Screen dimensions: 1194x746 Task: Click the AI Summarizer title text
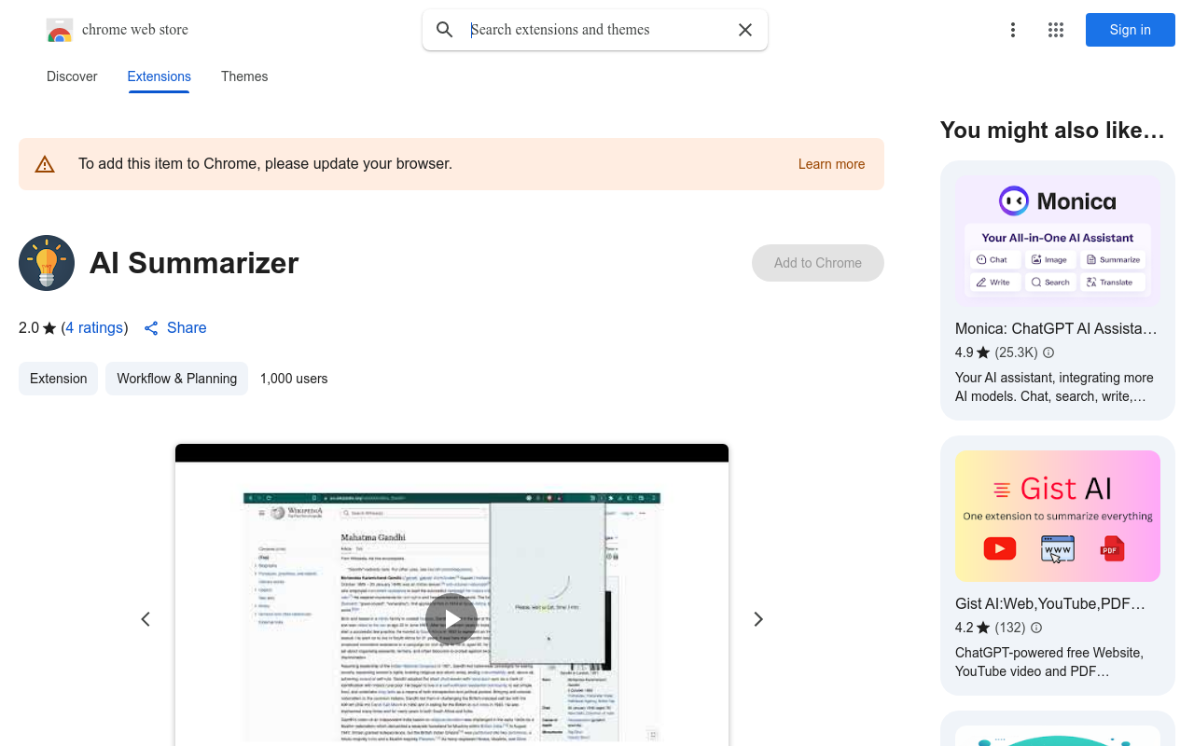coord(194,263)
